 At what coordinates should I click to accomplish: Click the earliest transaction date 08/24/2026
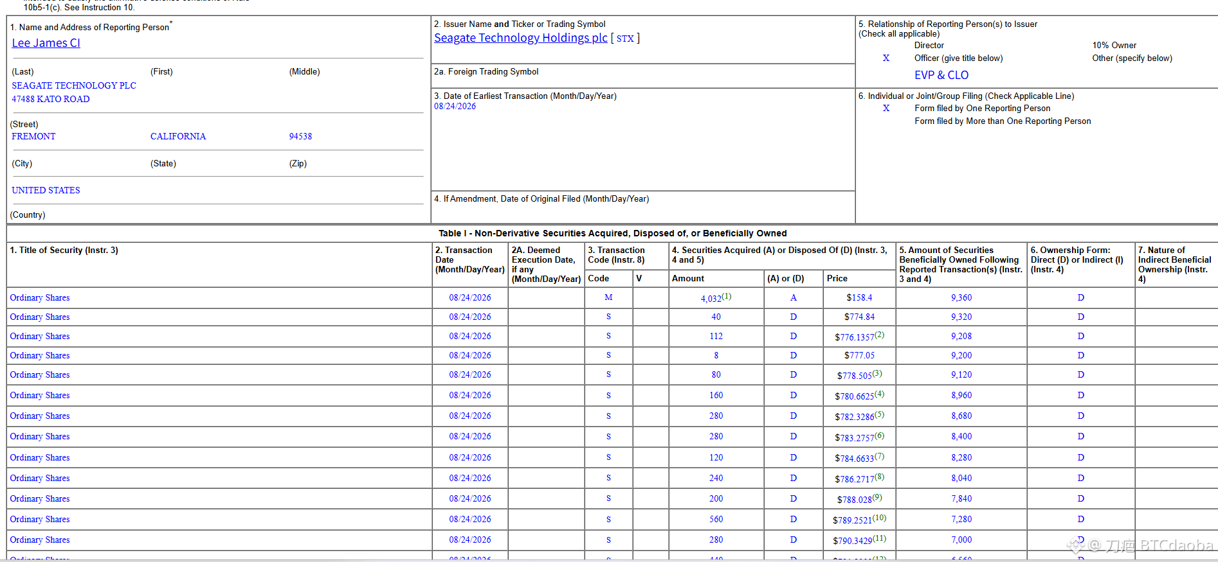(455, 107)
